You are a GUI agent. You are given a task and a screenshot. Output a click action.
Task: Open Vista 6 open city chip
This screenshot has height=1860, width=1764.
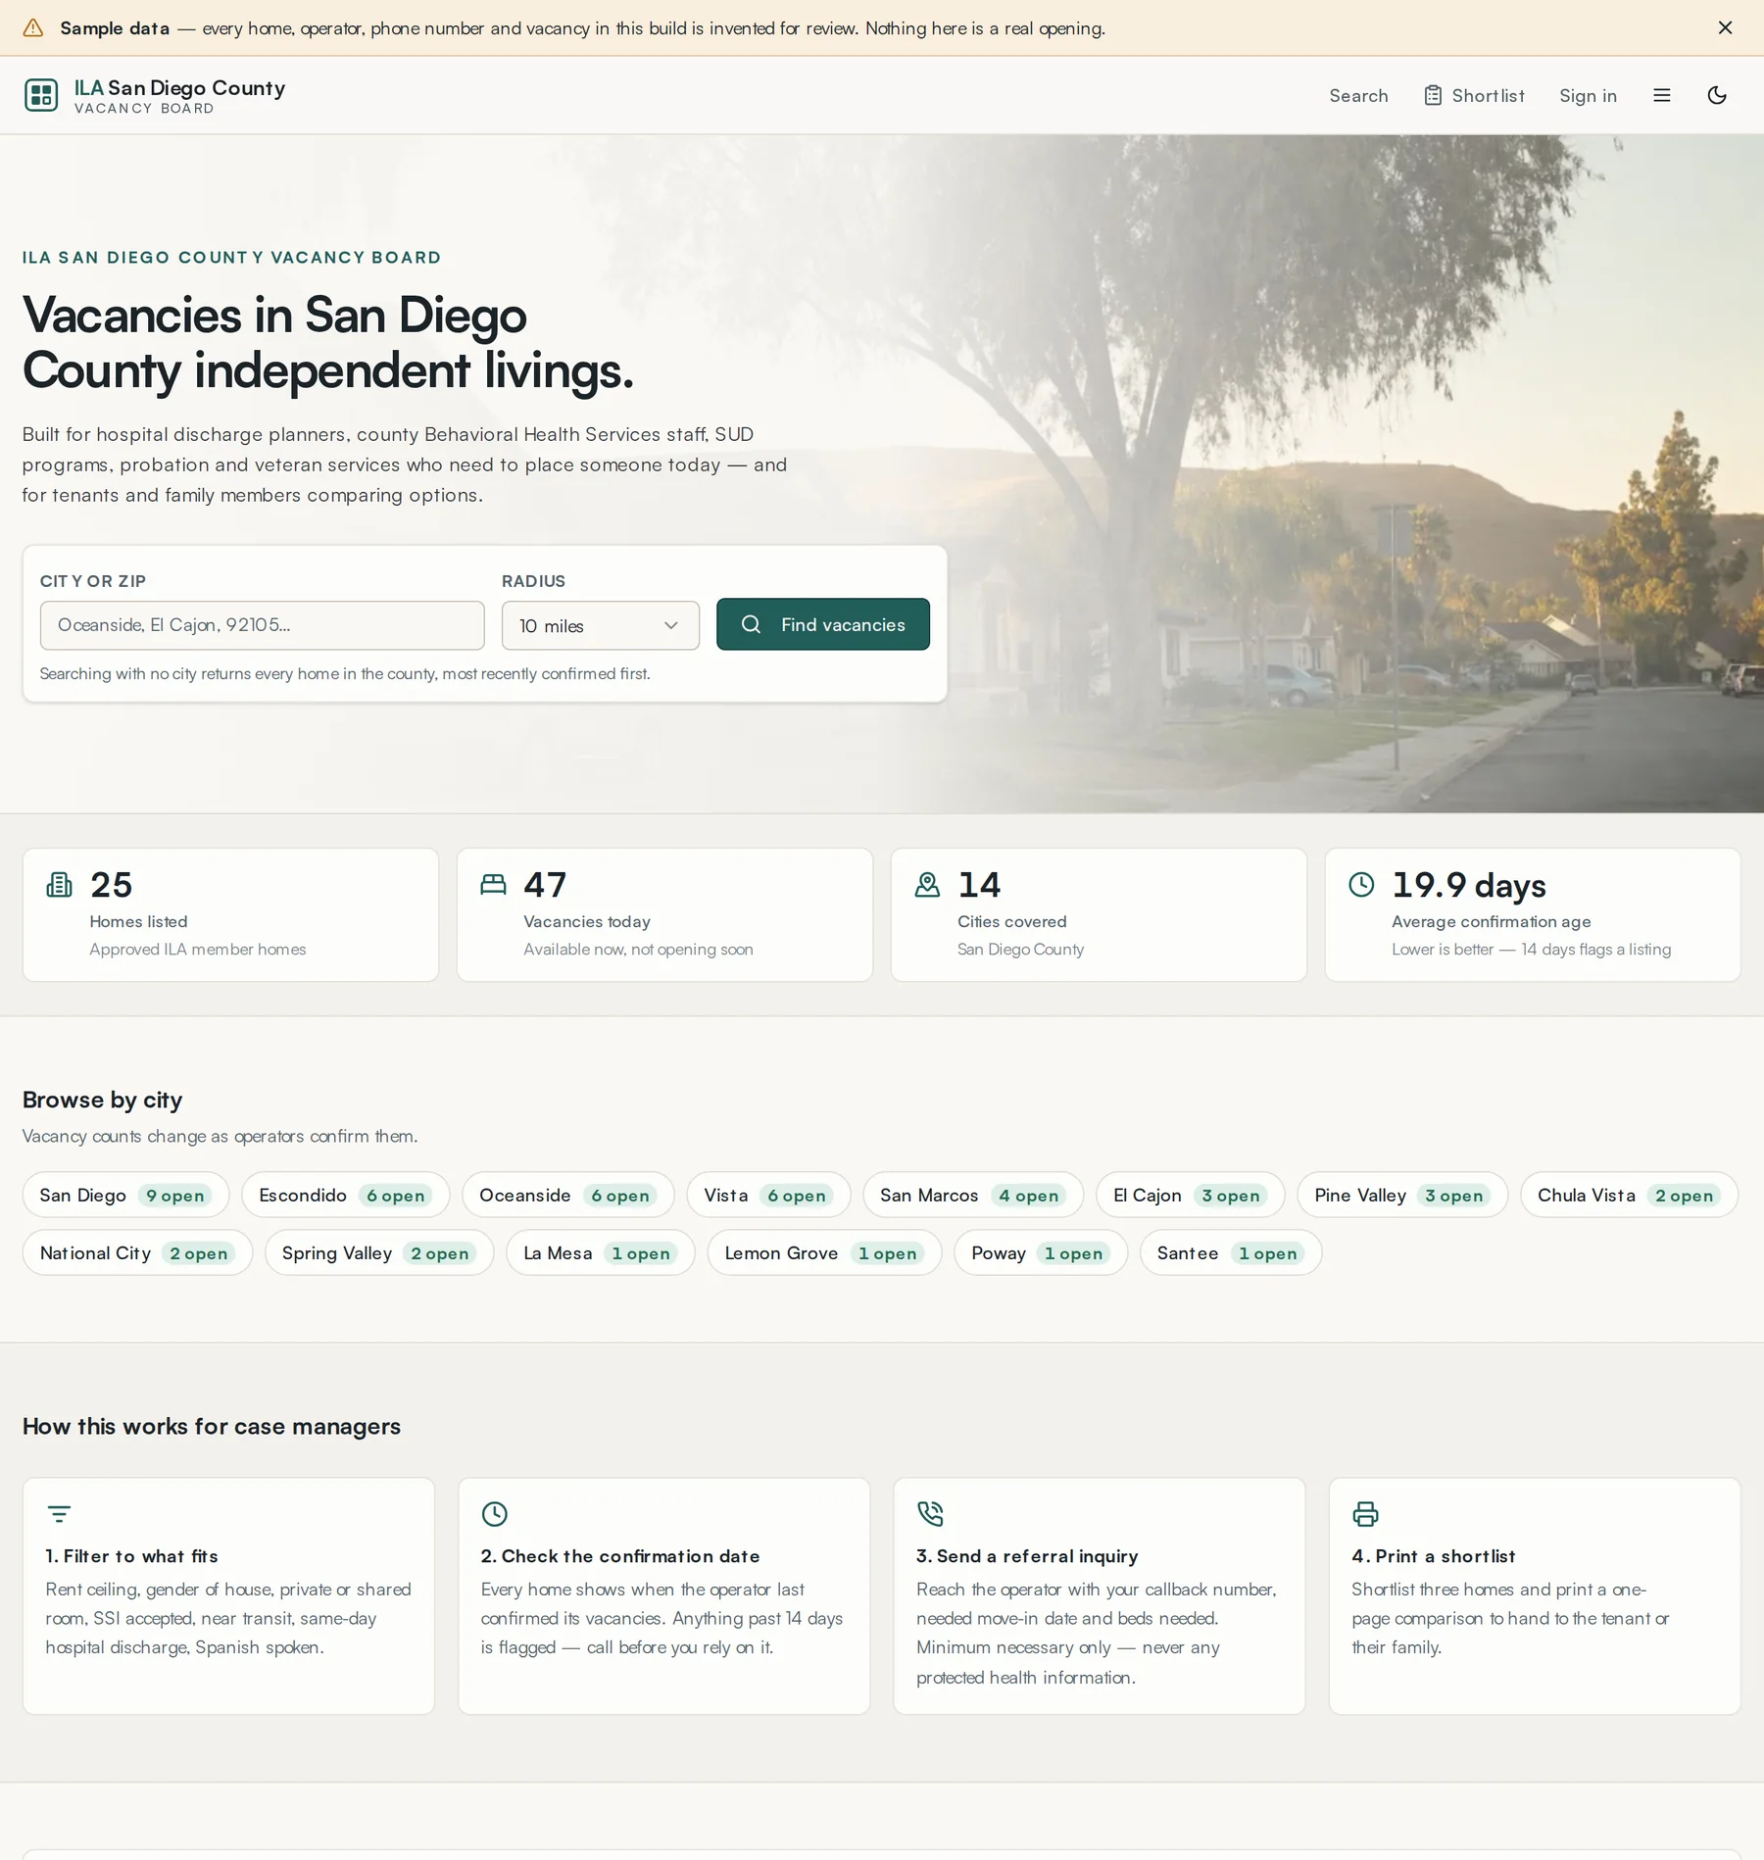[768, 1195]
